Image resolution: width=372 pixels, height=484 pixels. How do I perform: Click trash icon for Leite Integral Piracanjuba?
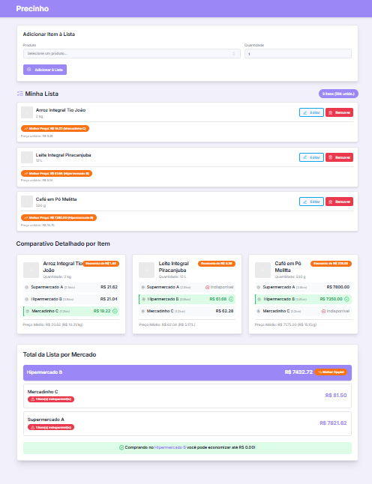[330, 157]
